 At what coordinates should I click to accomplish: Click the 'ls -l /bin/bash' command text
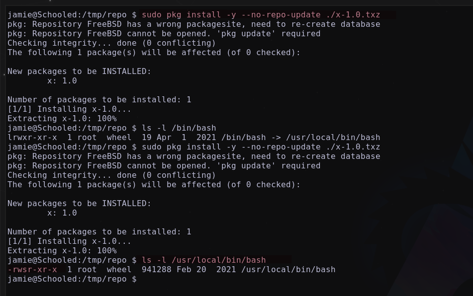179,128
